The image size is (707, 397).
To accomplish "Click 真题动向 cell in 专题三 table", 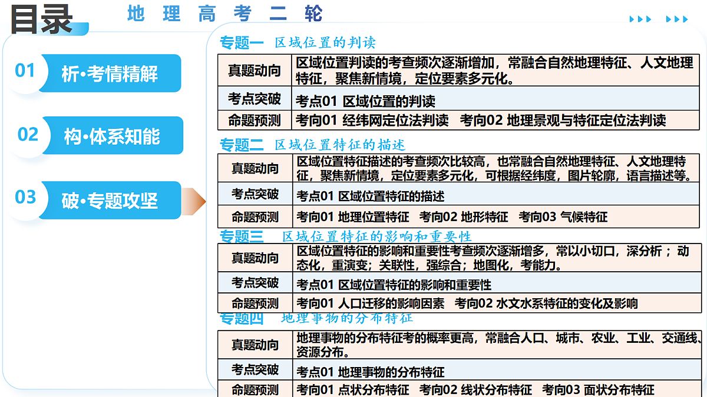I will coord(255,258).
